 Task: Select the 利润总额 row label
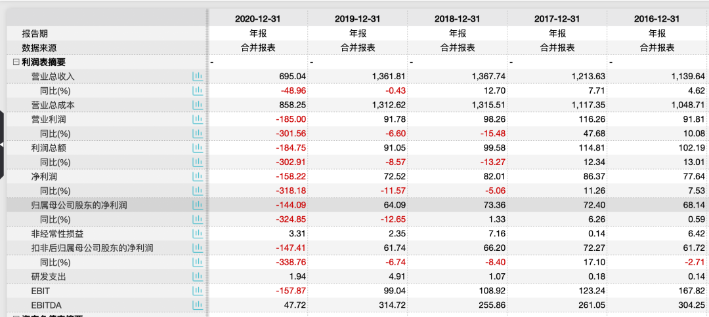point(49,148)
